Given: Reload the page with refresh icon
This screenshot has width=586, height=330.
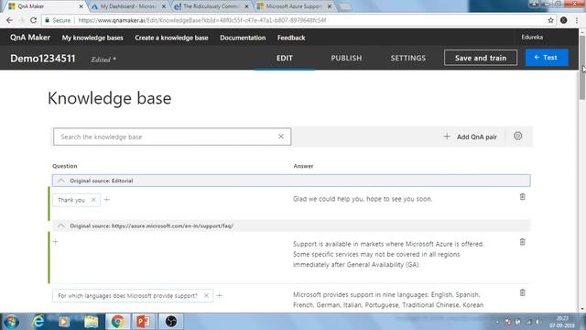Looking at the screenshot, I should (x=33, y=20).
